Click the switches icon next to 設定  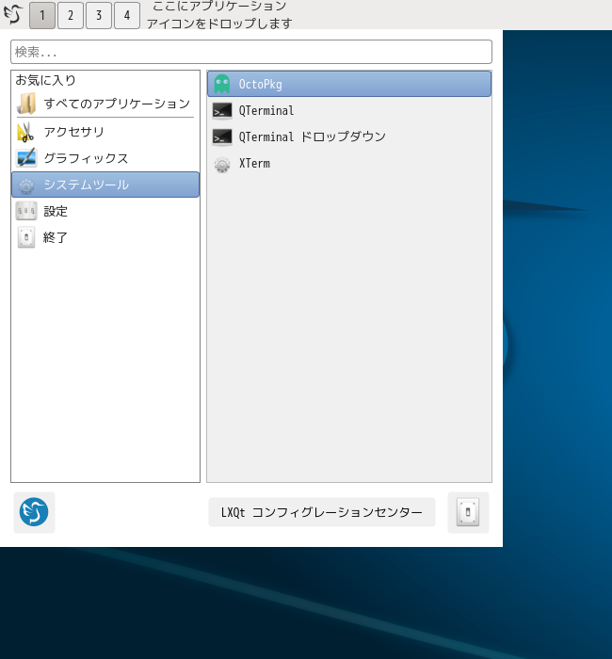pyautogui.click(x=26, y=211)
